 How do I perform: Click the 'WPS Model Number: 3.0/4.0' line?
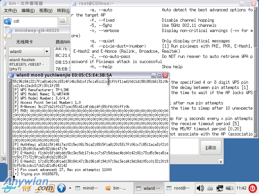point(41,98)
